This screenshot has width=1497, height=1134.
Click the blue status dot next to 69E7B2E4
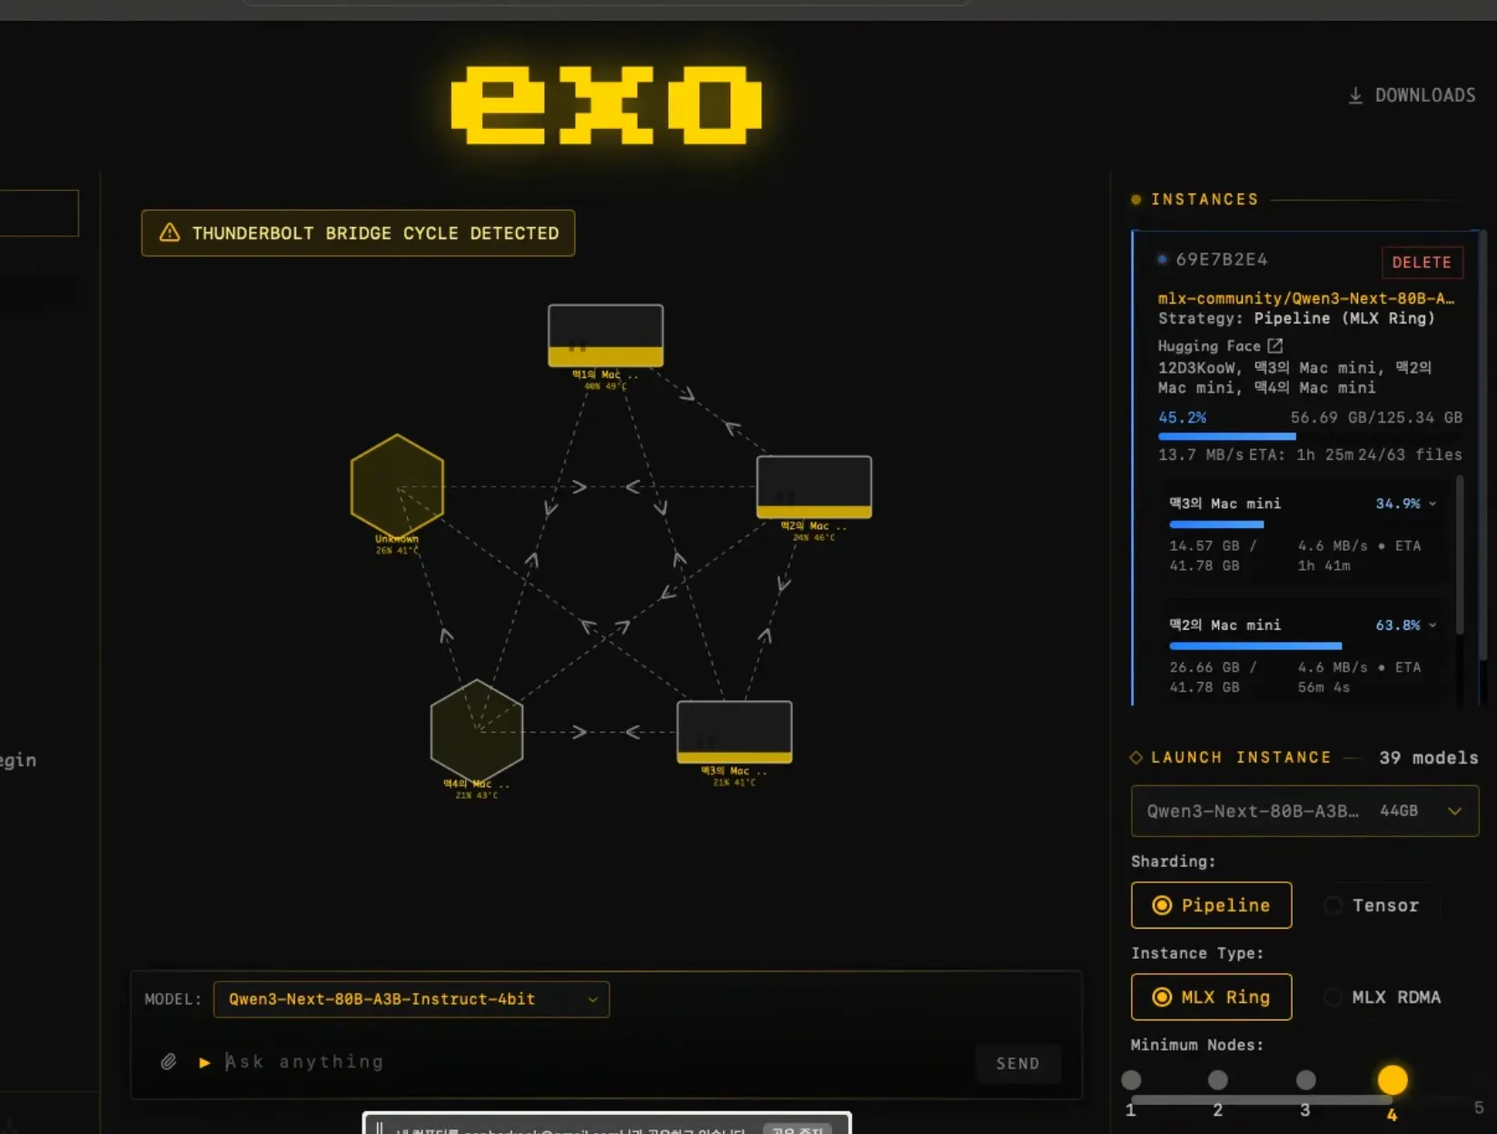pos(1162,259)
